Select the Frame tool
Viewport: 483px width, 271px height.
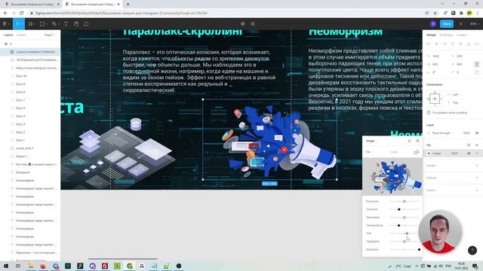(30, 24)
